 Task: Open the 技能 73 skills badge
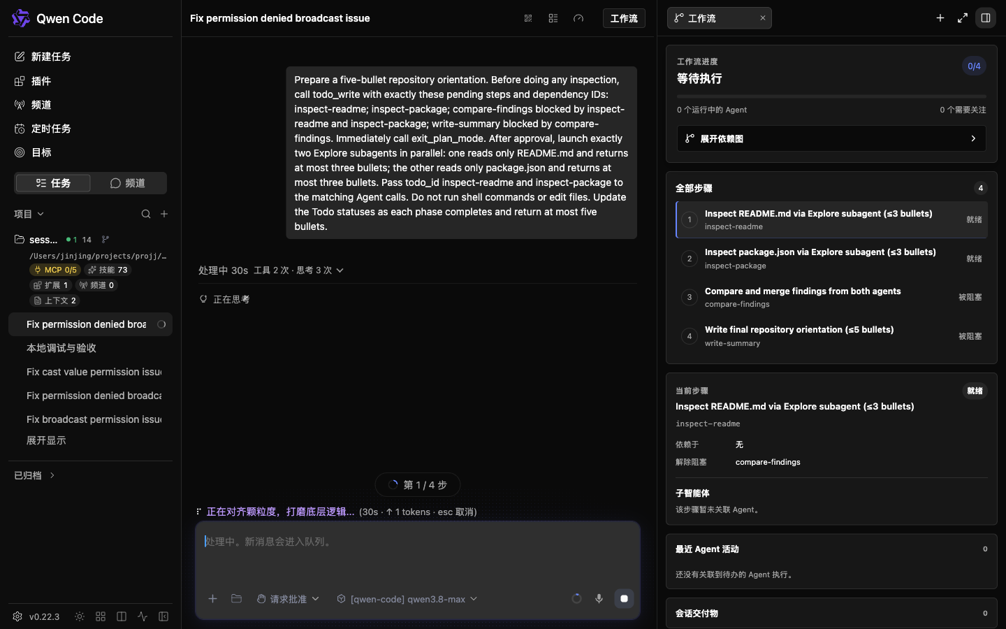point(108,270)
